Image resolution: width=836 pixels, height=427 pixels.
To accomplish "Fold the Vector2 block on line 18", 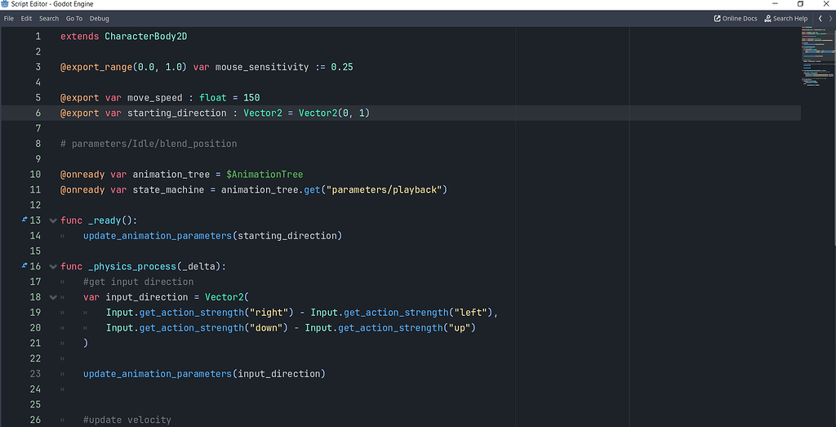I will 53,297.
